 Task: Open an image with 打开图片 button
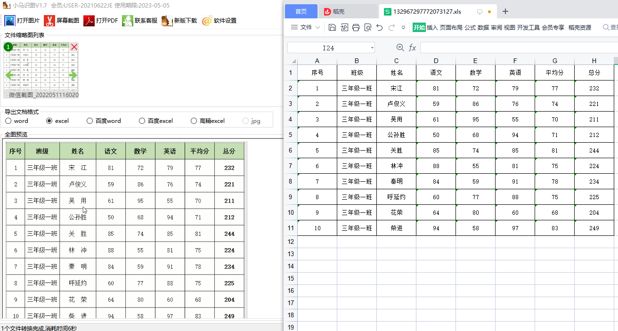click(x=22, y=21)
